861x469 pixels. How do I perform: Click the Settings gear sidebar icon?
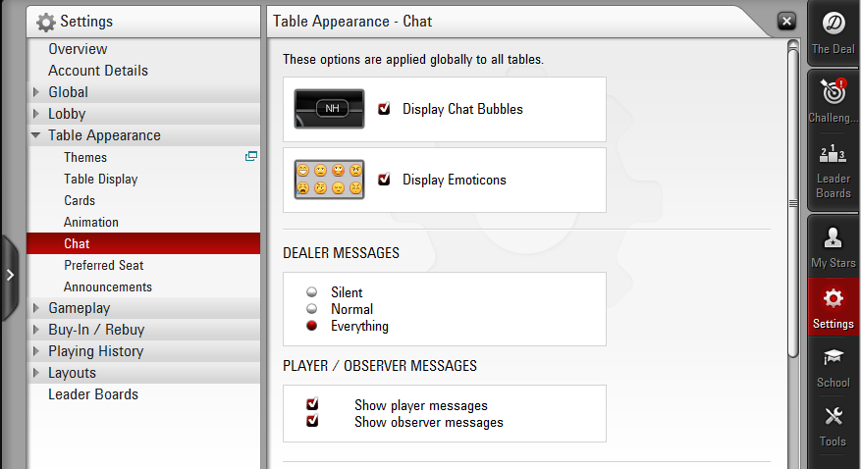point(833,299)
